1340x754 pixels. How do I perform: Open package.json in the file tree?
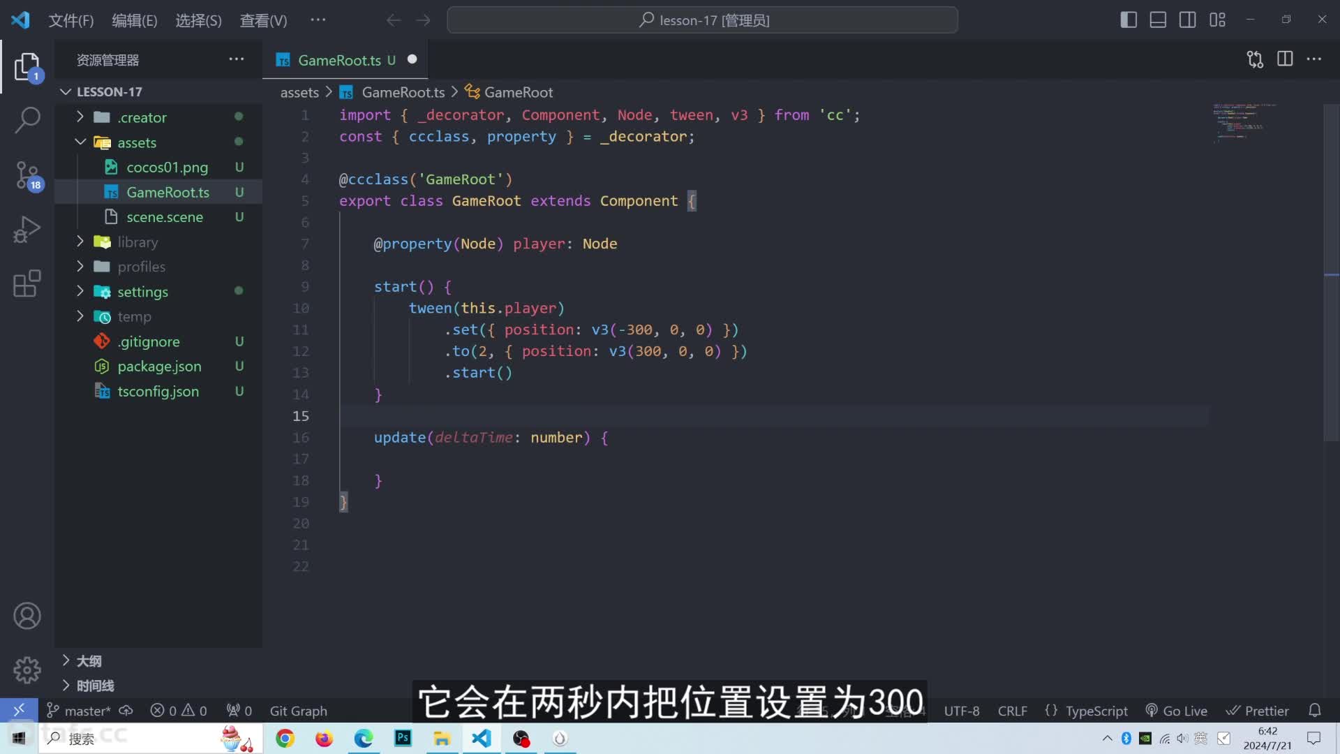pyautogui.click(x=158, y=367)
